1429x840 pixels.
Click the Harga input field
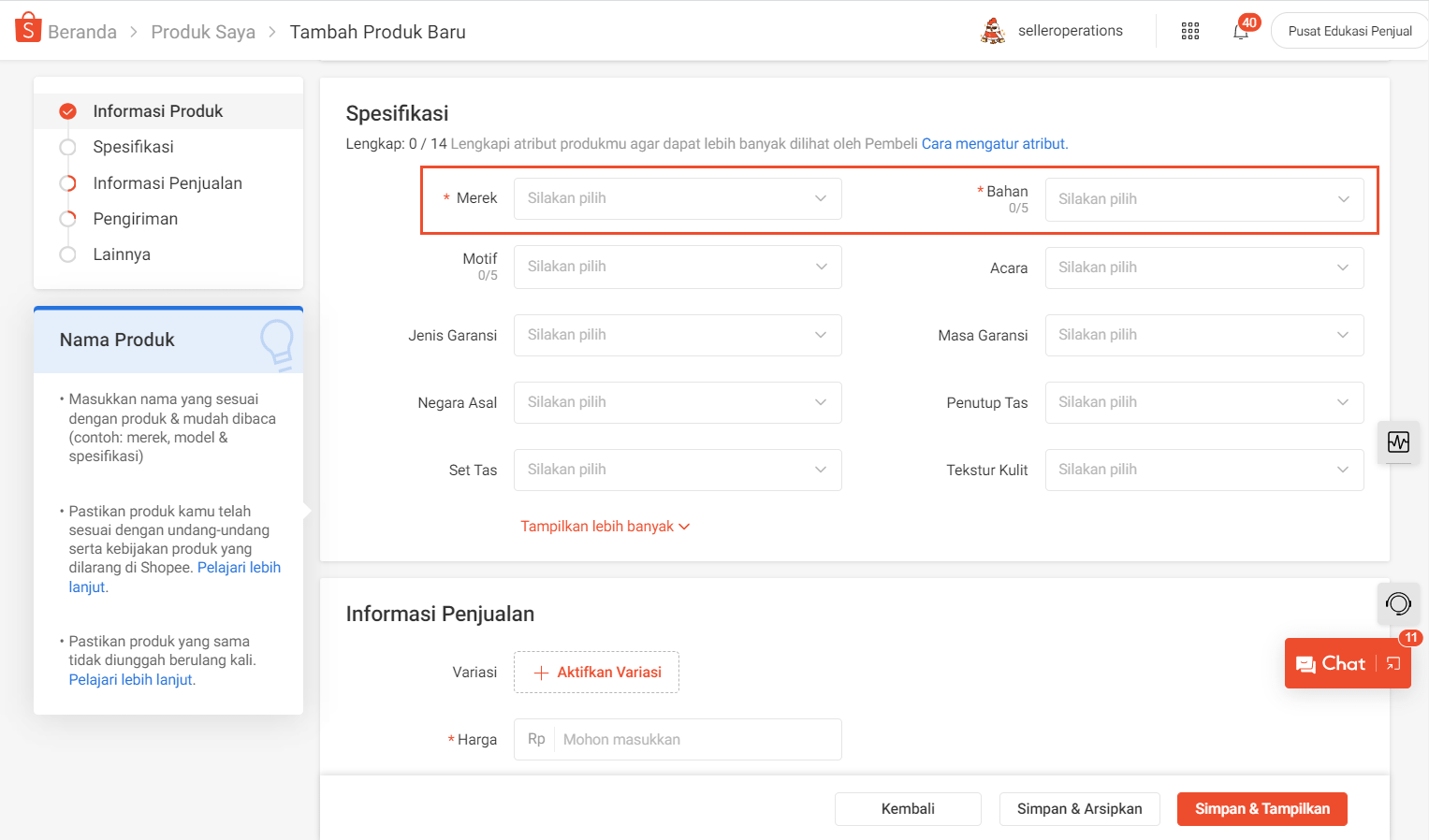pos(697,739)
